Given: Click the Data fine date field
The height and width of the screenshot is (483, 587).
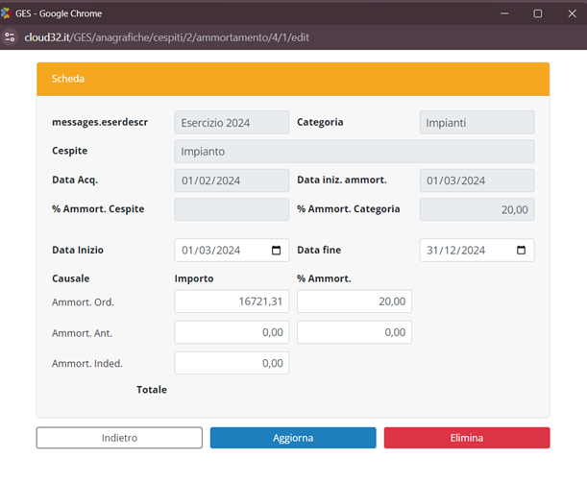Looking at the screenshot, I should click(x=467, y=251).
